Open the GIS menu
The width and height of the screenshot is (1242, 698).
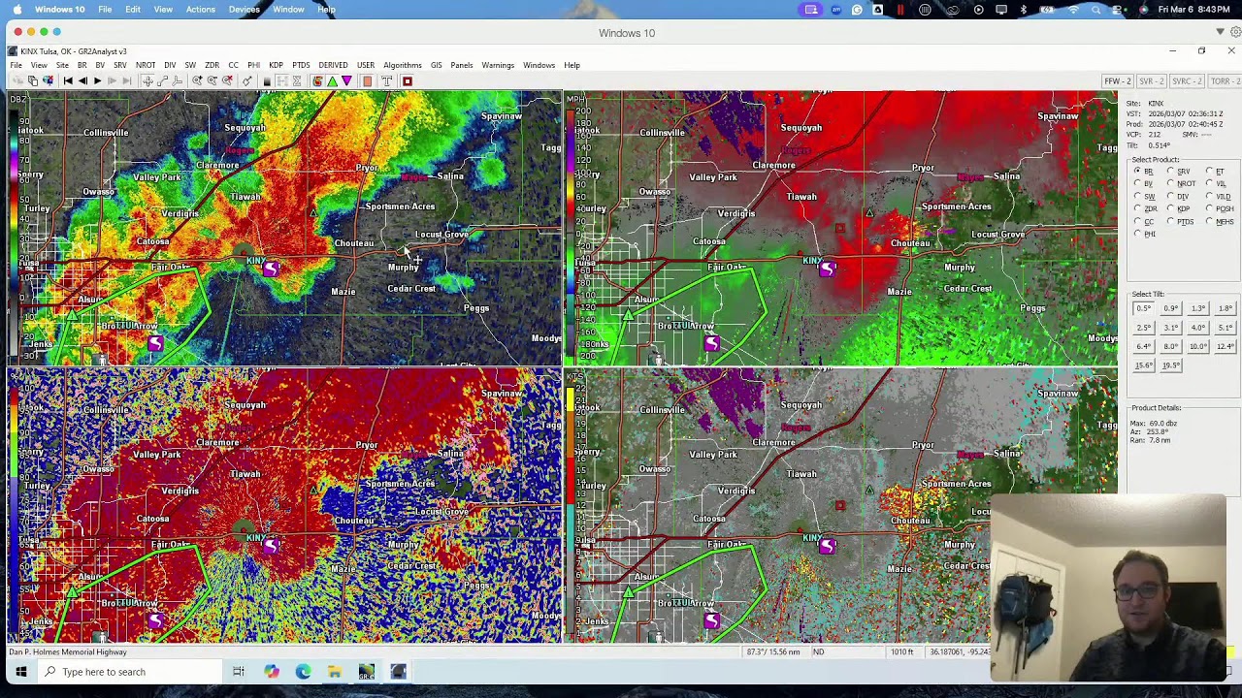436,65
